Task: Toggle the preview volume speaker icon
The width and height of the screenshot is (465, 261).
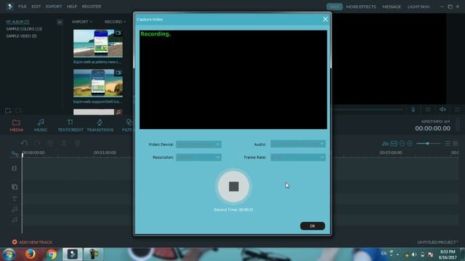Action: 442,109
